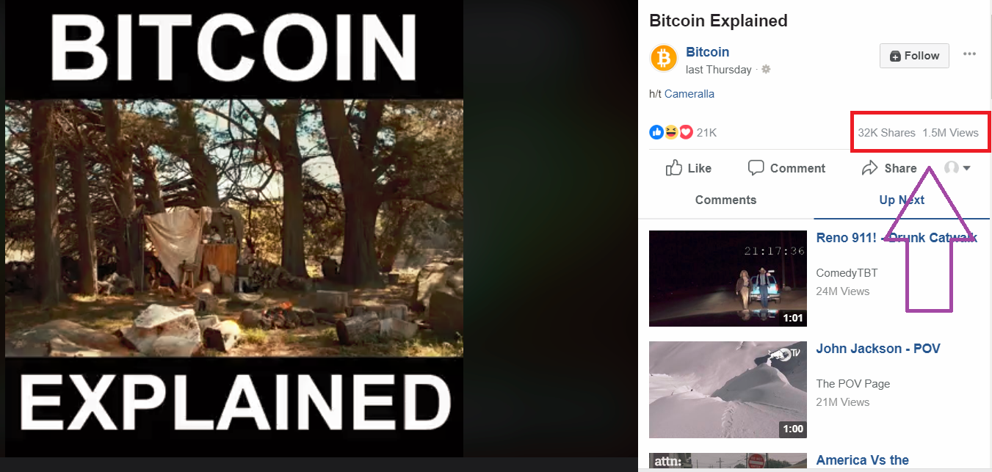Click the blue Like reaction icon
The image size is (992, 472).
pos(656,132)
